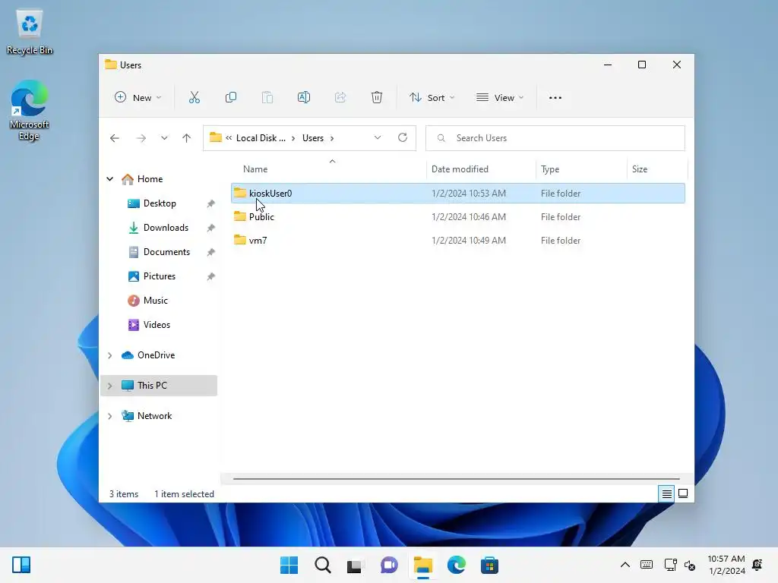The height and width of the screenshot is (583, 778).
Task: Open the Windows Start menu
Action: click(289, 565)
